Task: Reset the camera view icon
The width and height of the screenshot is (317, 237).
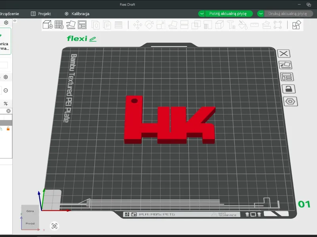Action: (54, 226)
